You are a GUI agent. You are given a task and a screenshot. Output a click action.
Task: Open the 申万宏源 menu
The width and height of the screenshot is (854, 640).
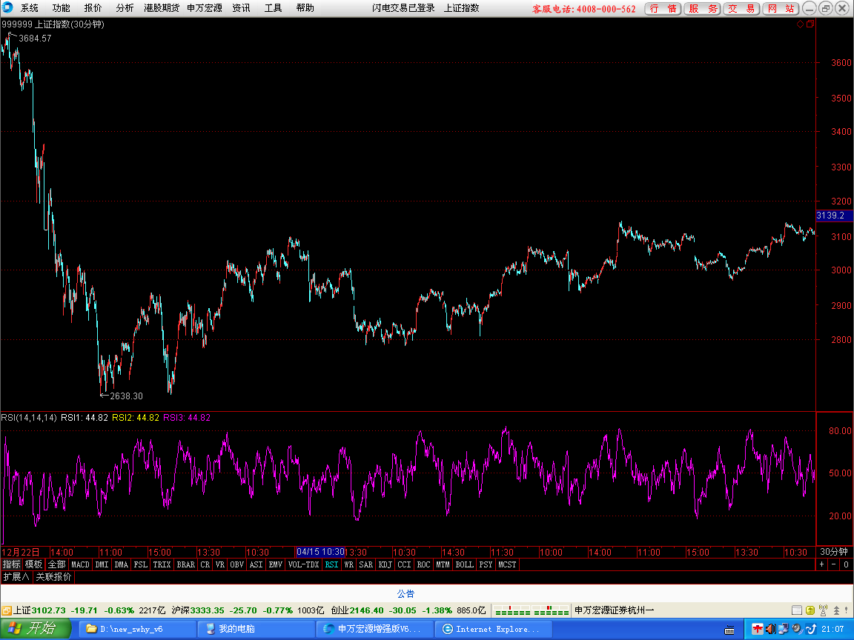205,8
